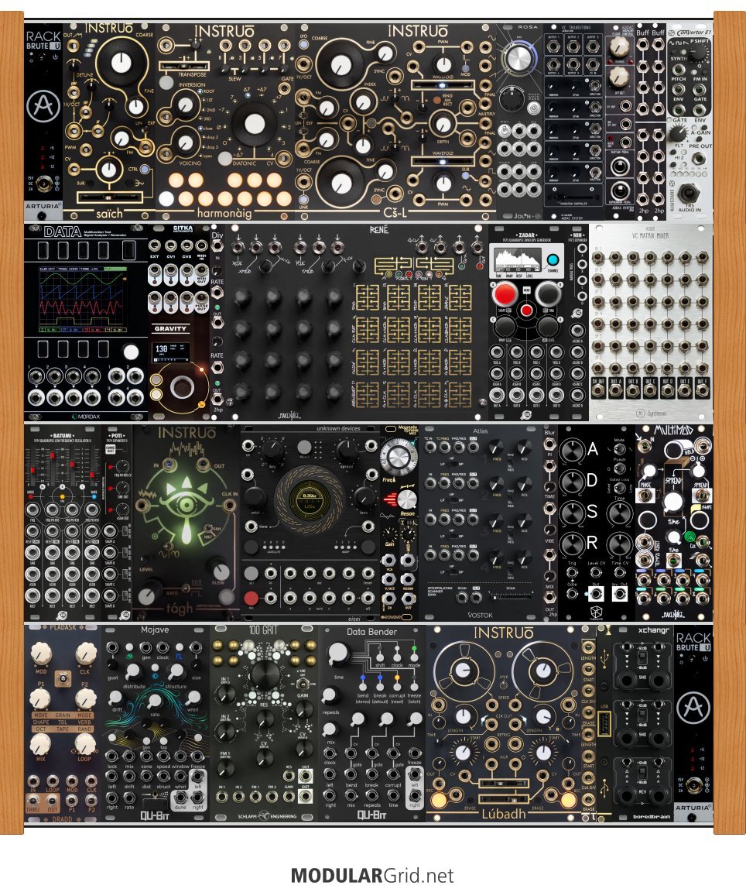
Task: Click the rate knob on Mojave
Action: (155, 702)
